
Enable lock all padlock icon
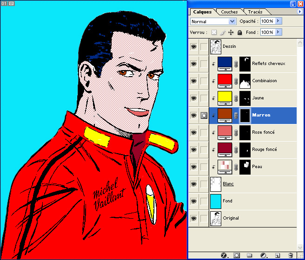(x=239, y=32)
